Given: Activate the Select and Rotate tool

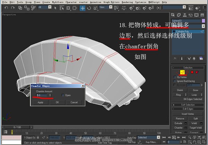Looking at the screenshot, I should click(89, 8).
